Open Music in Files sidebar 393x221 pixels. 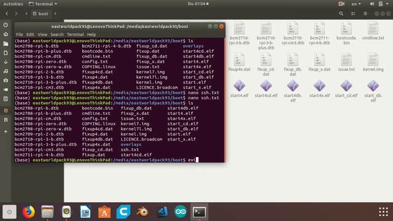(x=6, y=71)
